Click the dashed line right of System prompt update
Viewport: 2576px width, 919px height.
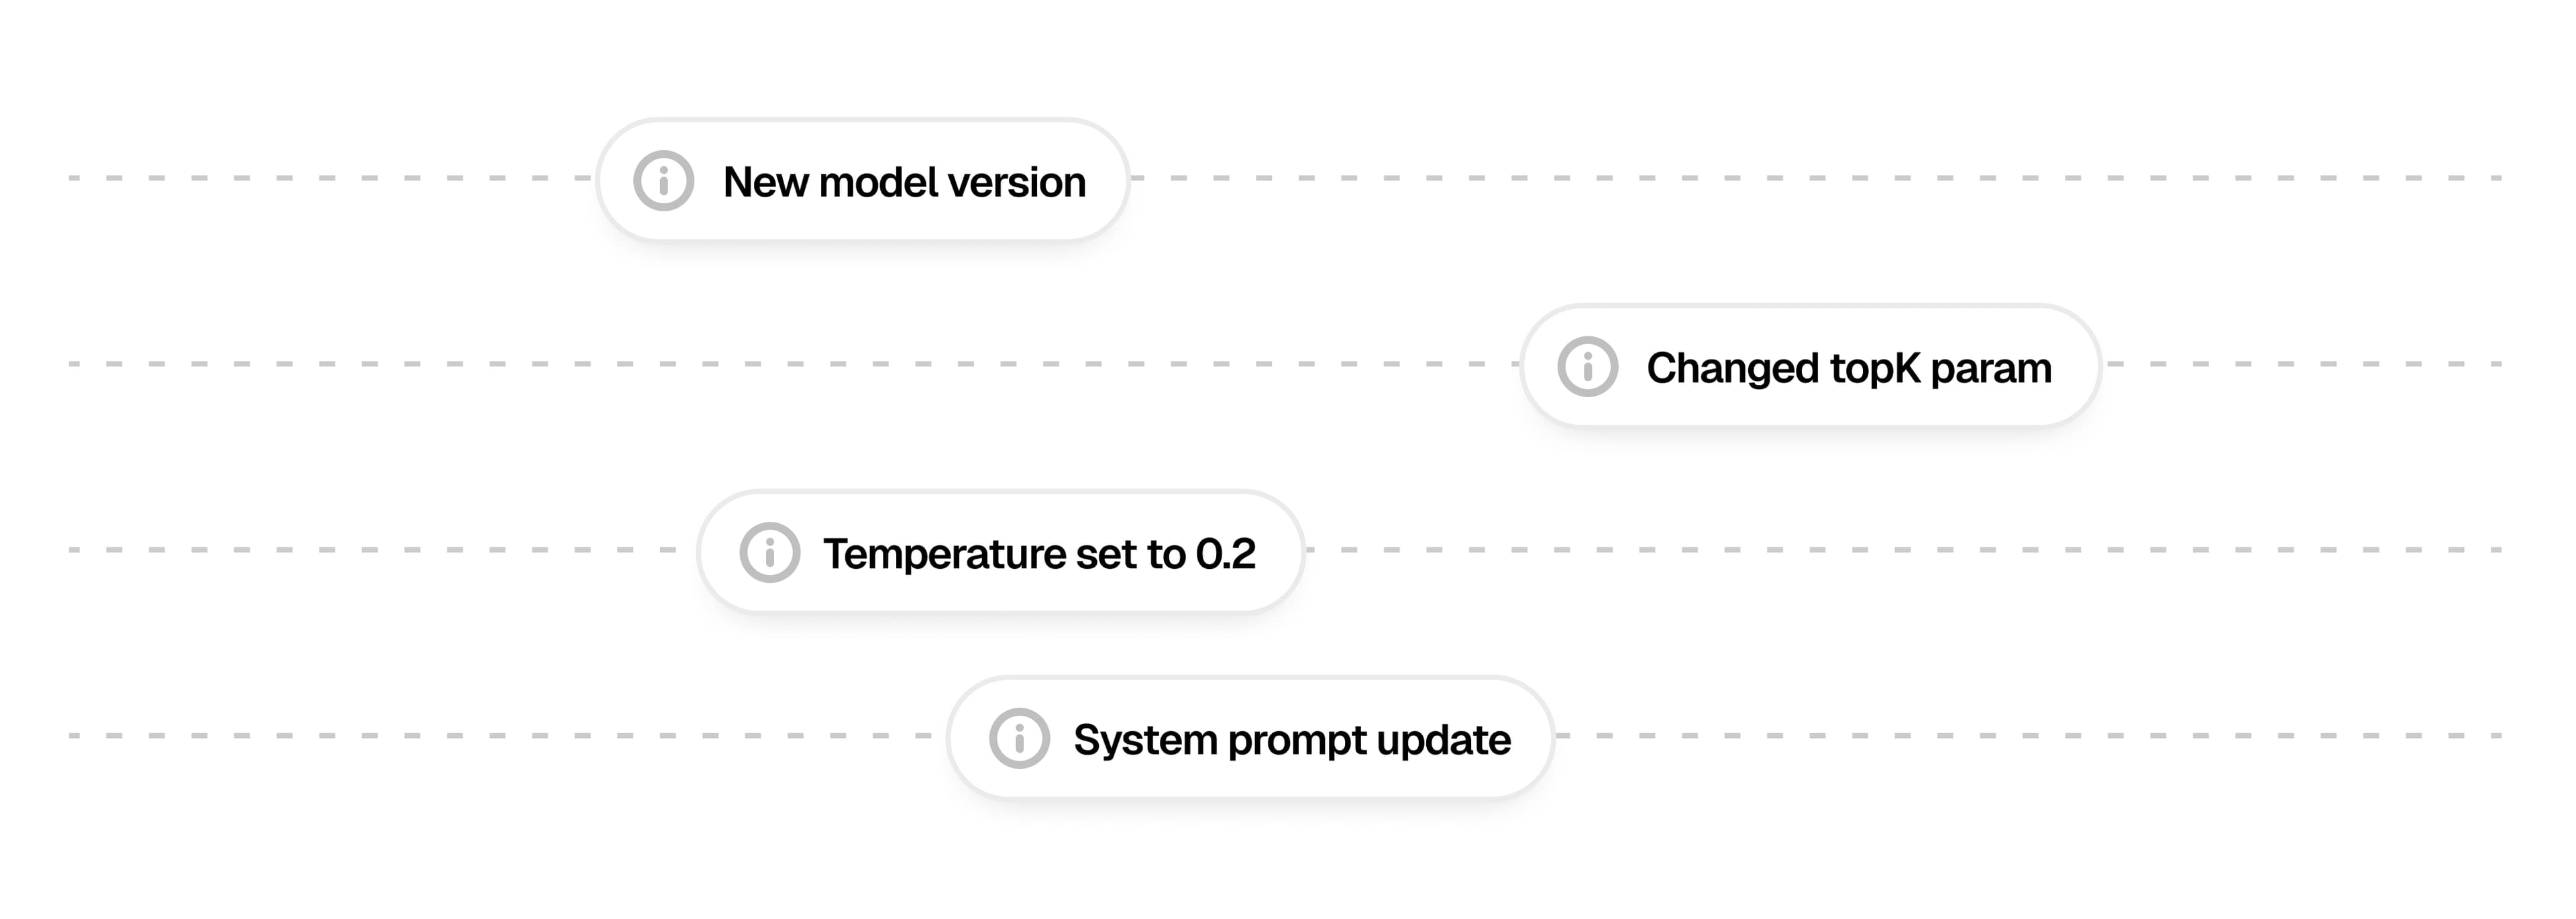(2030, 736)
